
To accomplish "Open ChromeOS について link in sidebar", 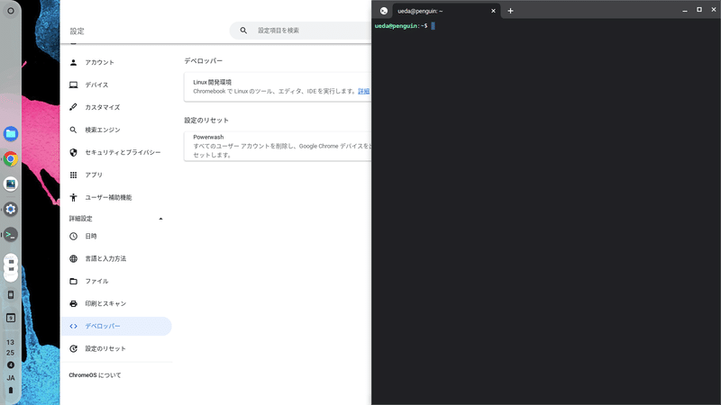I will (x=95, y=375).
